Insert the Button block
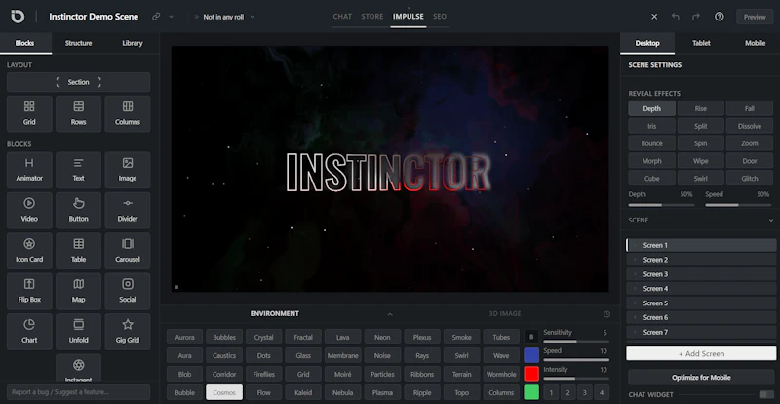 [x=79, y=210]
